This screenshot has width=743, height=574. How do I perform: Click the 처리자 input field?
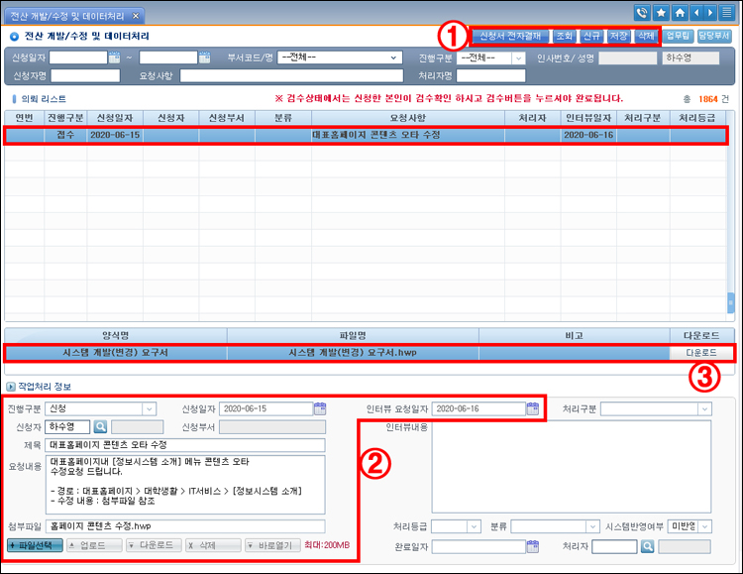click(x=614, y=546)
